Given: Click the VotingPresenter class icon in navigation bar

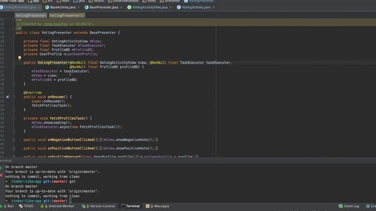Looking at the screenshot, I should (186, 1).
